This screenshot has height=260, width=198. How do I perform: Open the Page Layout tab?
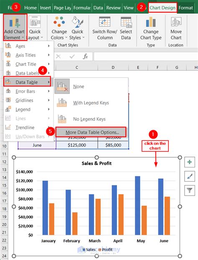pyautogui.click(x=62, y=8)
